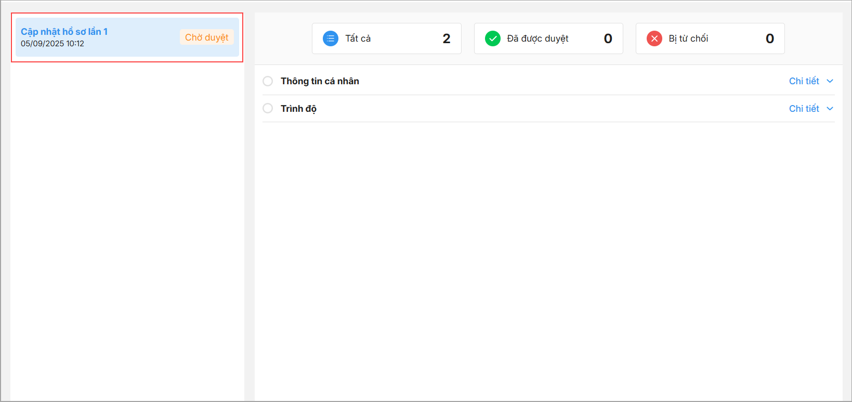Expand the Trình độ row using the chevron arrow
The height and width of the screenshot is (402, 852).
coord(830,109)
